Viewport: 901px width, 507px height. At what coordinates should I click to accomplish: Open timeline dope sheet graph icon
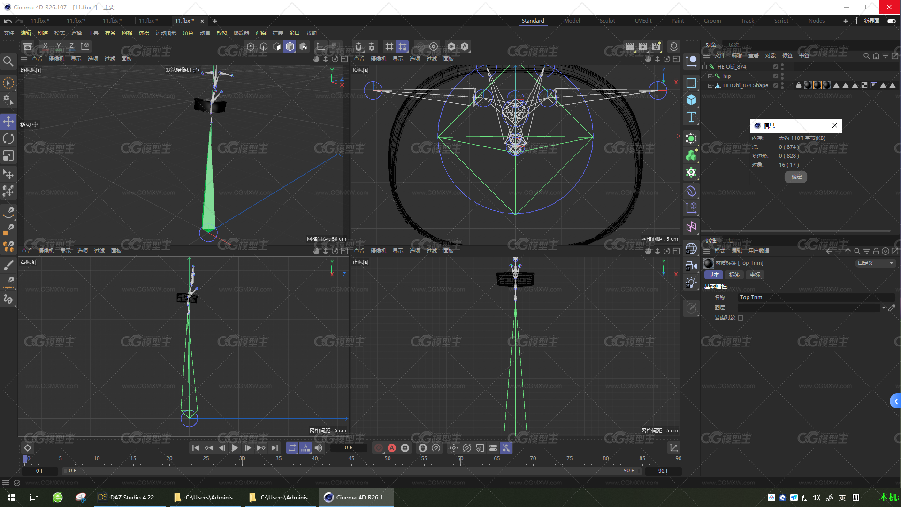coord(673,448)
